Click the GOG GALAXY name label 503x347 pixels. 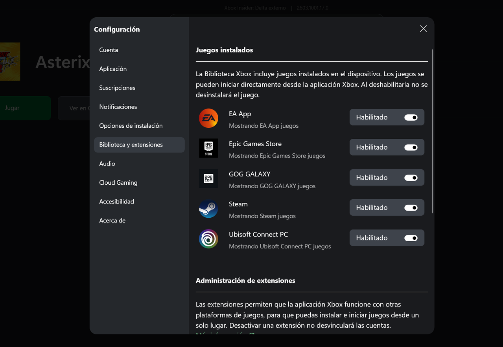(x=250, y=174)
